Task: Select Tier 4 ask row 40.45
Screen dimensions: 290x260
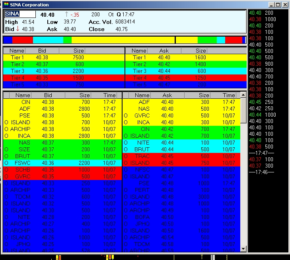Action: (186, 78)
